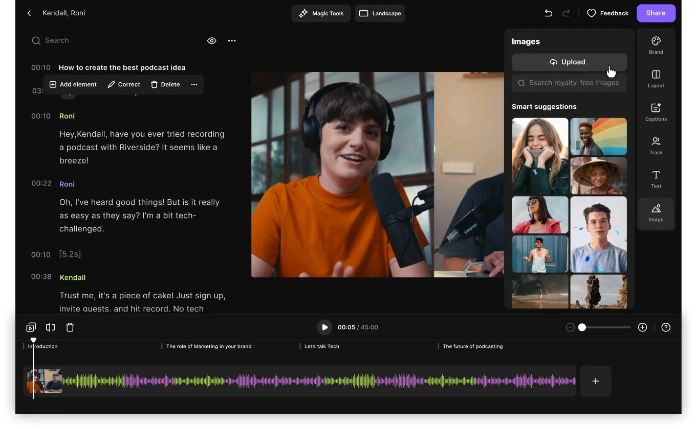Click the timeline trash icon
The height and width of the screenshot is (429, 696).
[x=70, y=327]
